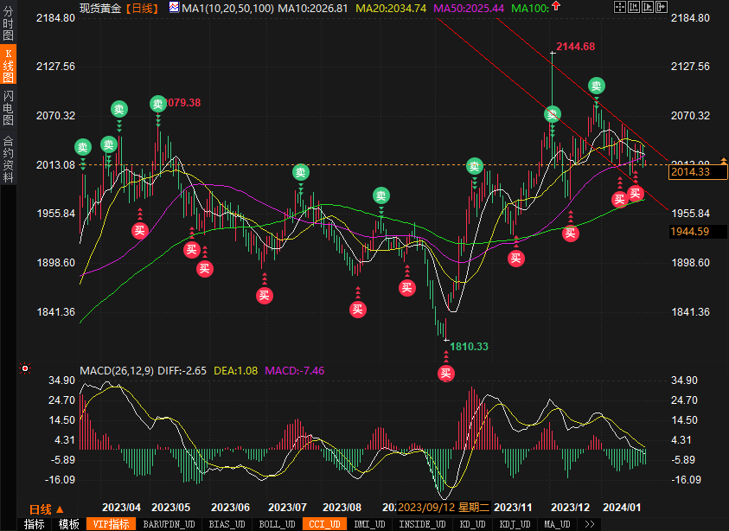The image size is (729, 531).
Task: Click the orange 2014.33 current price tag
Action: [690, 172]
